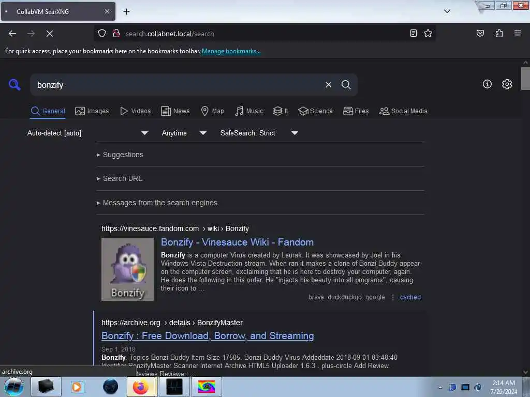This screenshot has height=397, width=530.
Task: Open the Windows Start orb
Action: point(14,387)
